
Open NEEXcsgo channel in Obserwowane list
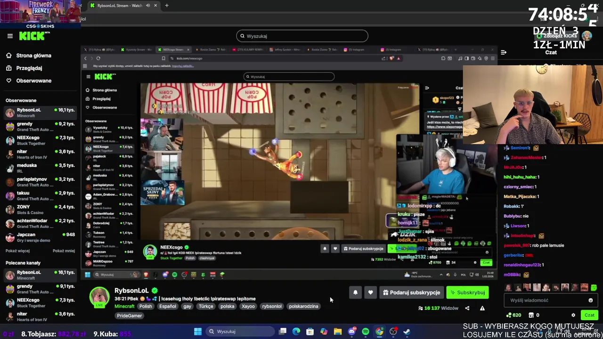40,140
